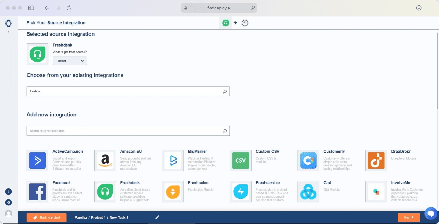Select the InvolveMe integration icon
The width and height of the screenshot is (439, 224).
point(376,192)
